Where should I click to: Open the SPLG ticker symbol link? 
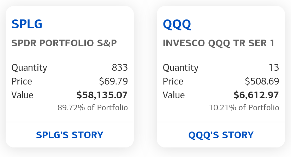coord(27,24)
